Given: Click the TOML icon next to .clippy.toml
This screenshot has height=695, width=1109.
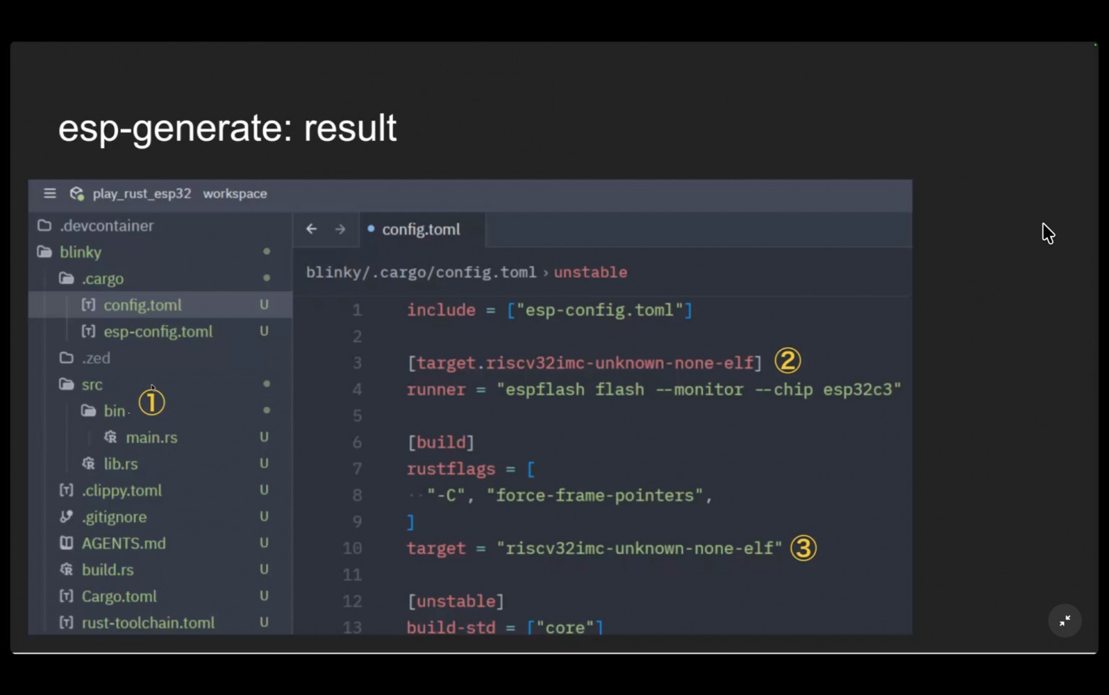Looking at the screenshot, I should click(x=66, y=490).
